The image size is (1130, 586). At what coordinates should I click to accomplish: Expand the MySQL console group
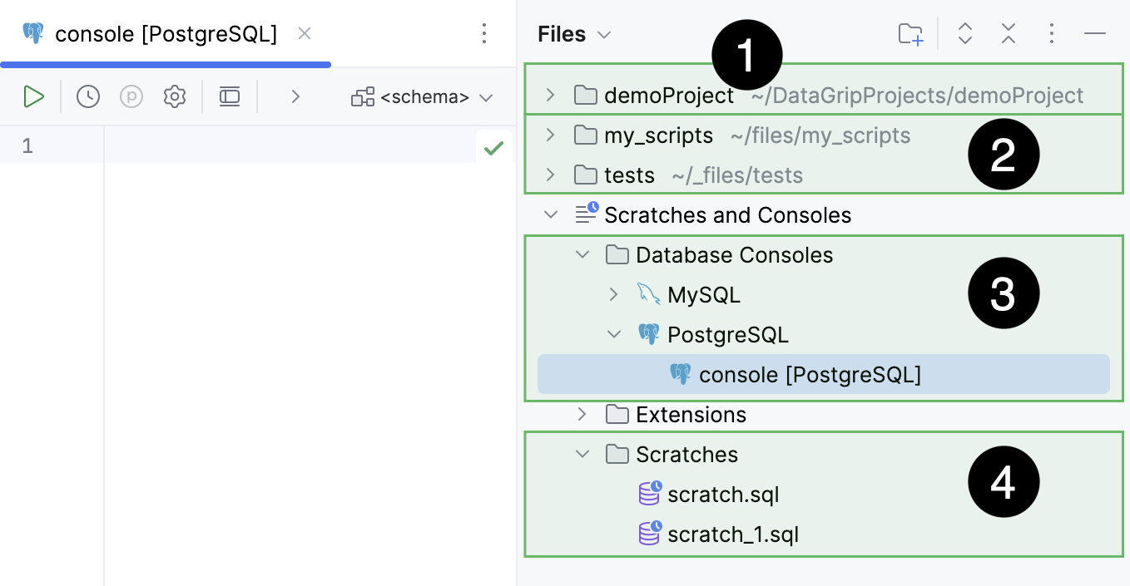tap(613, 294)
